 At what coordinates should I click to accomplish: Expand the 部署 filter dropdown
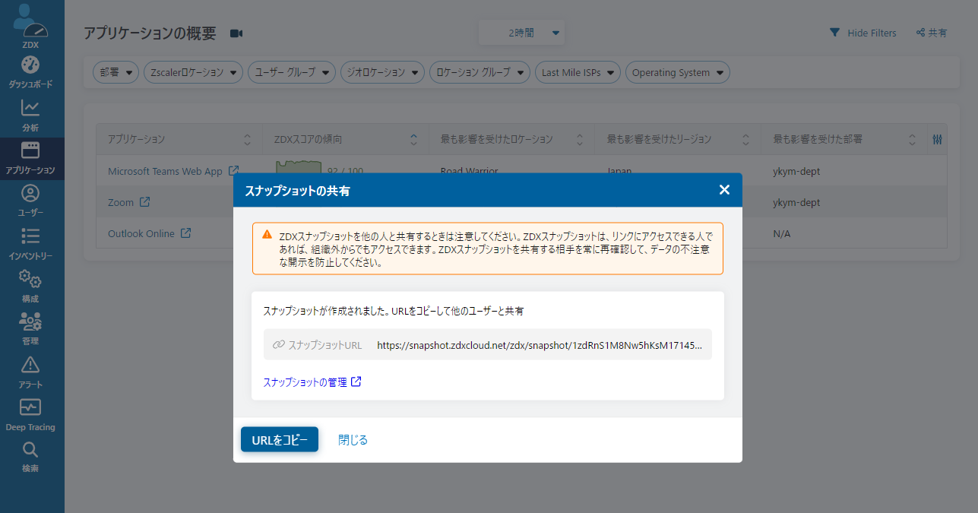click(x=116, y=73)
